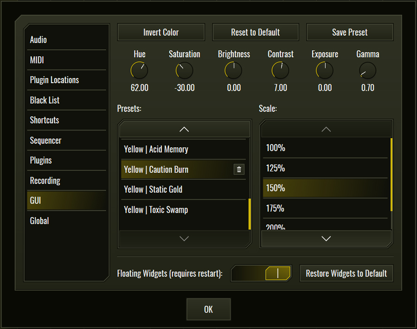The height and width of the screenshot is (329, 417).
Task: Select the Yellow | Static Gold preset
Action: 183,190
